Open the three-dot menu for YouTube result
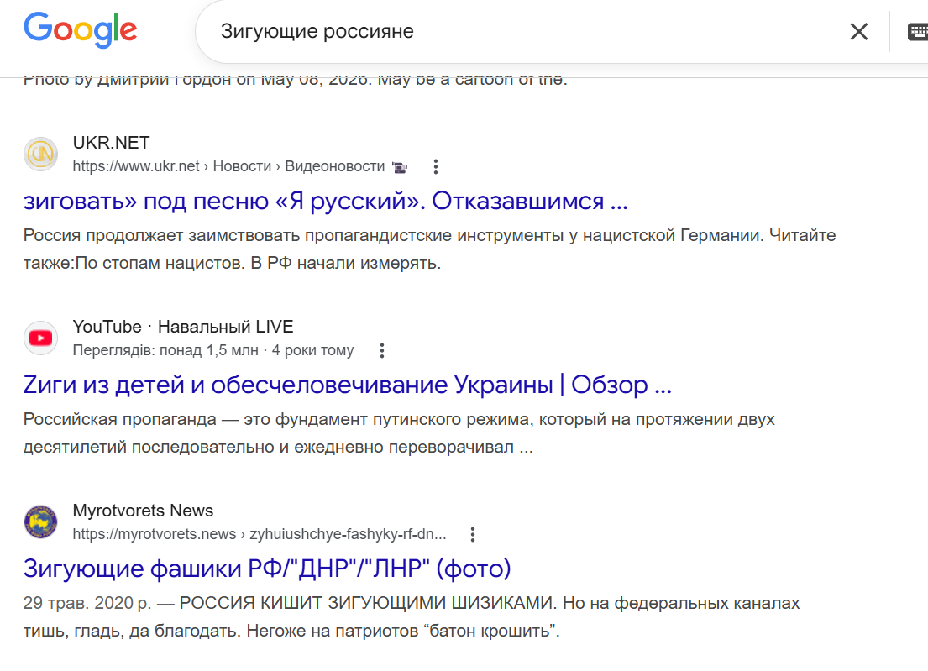928x671 pixels. (x=382, y=351)
